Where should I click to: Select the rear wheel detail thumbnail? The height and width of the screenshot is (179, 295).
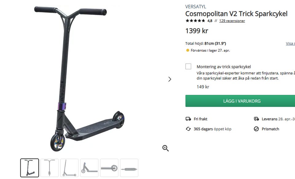109,168
